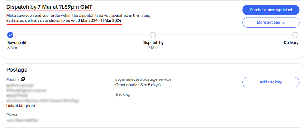Image resolution: width=306 pixels, height=129 pixels.
Task: Click the Buyer paid label
Action: click(17, 43)
